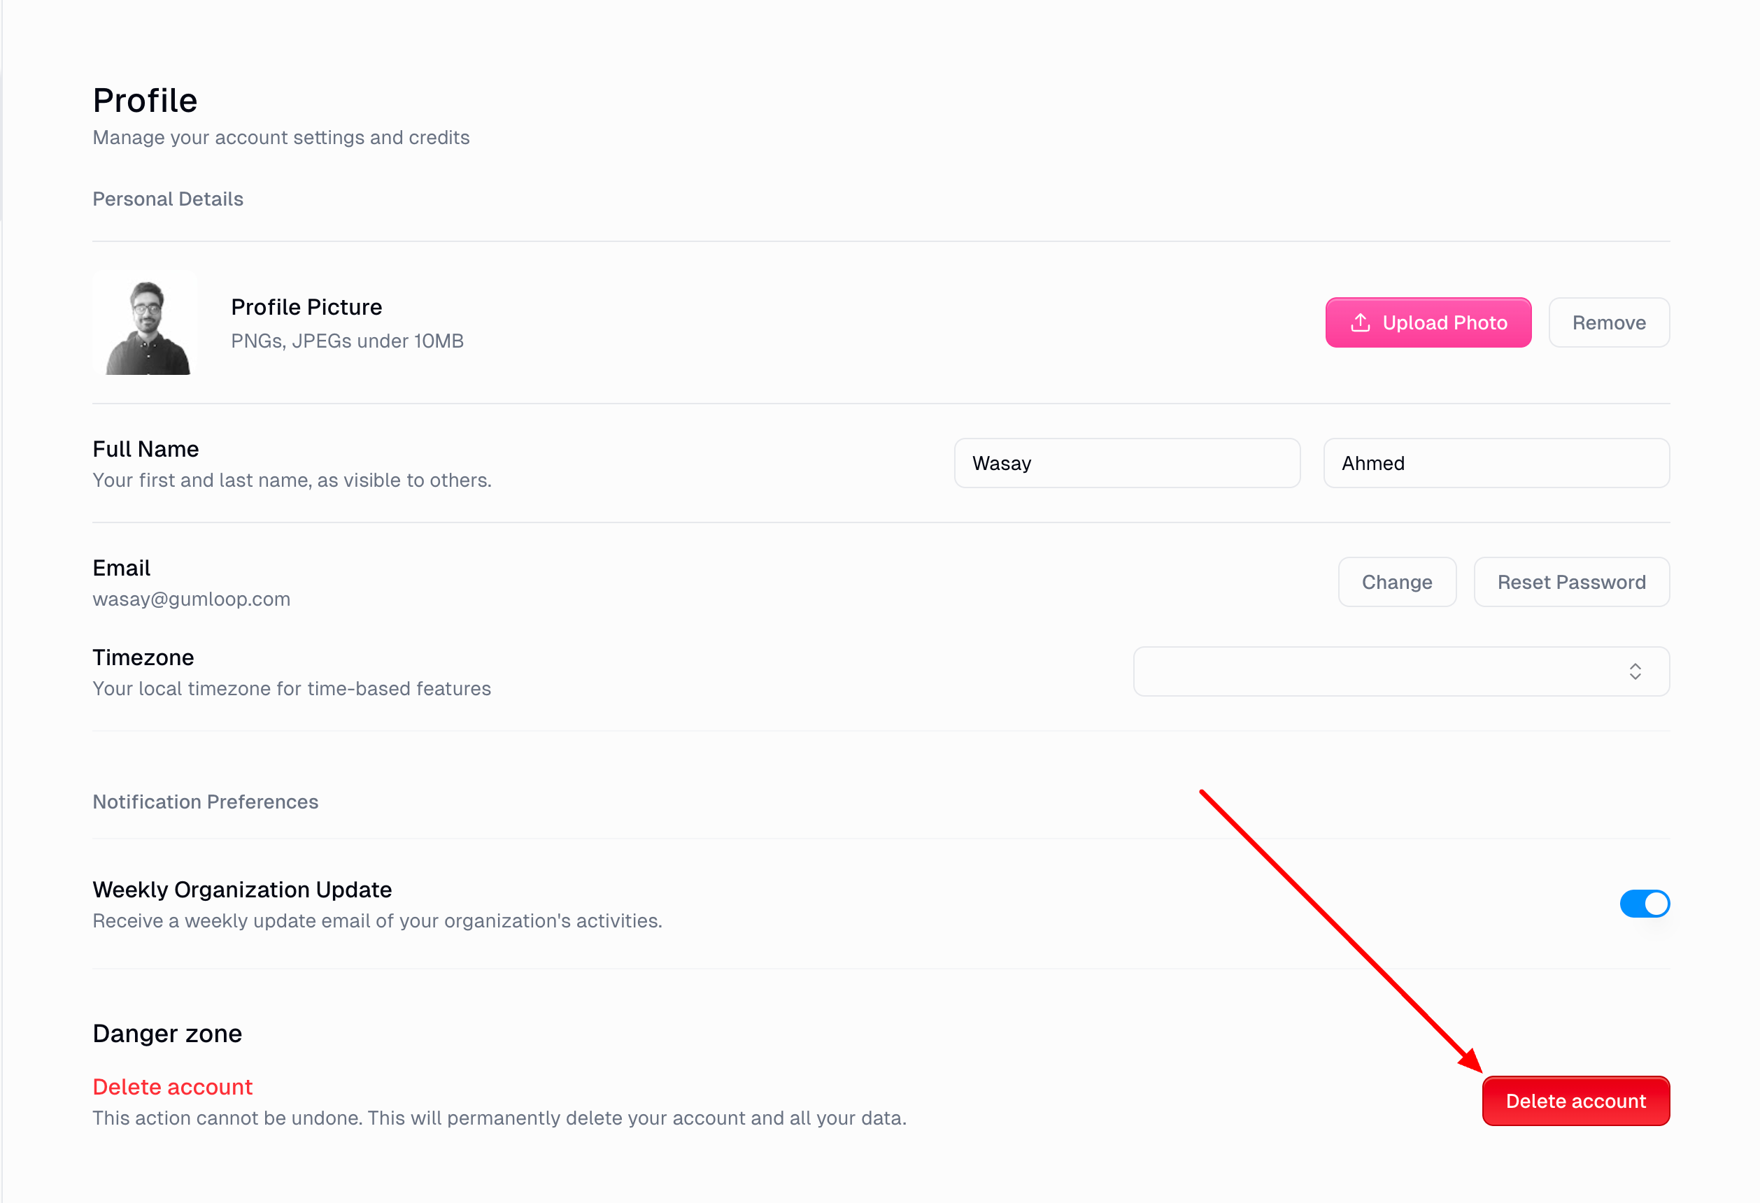Click the Notification Preferences section label
Viewport: 1760px width, 1203px height.
pos(205,802)
